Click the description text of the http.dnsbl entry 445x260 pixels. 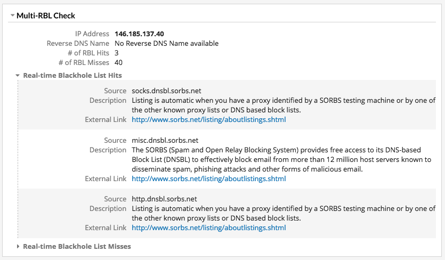(x=283, y=214)
